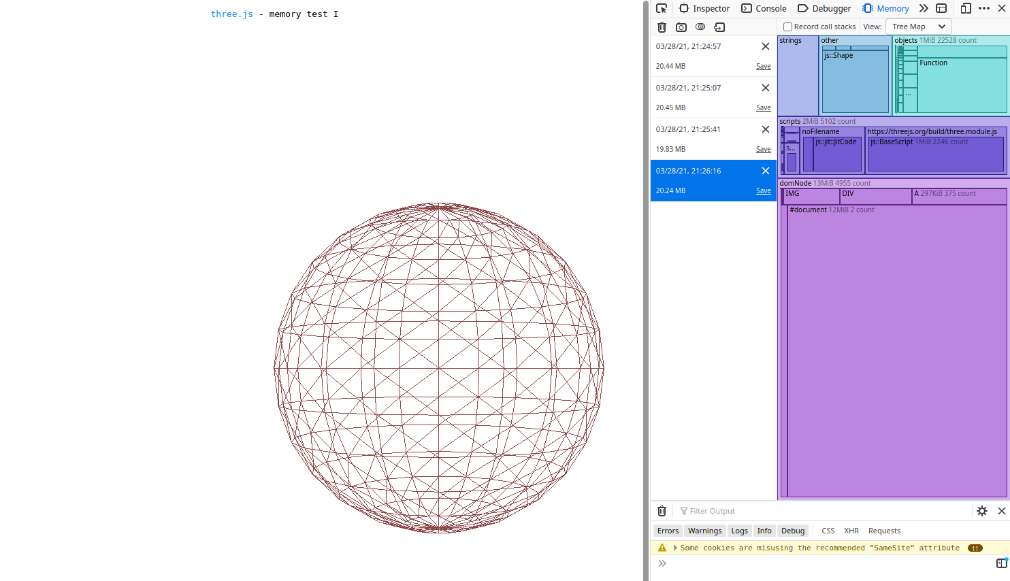The image size is (1010, 581).
Task: Click the js::jit::JitCode tree map cell
Action: (838, 154)
